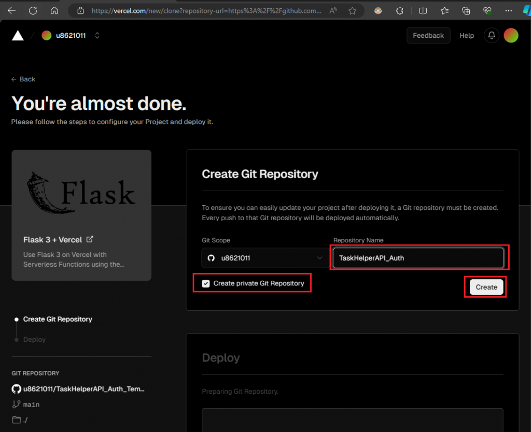
Task: Select the Deploy step in sidebar
Action: click(x=34, y=339)
